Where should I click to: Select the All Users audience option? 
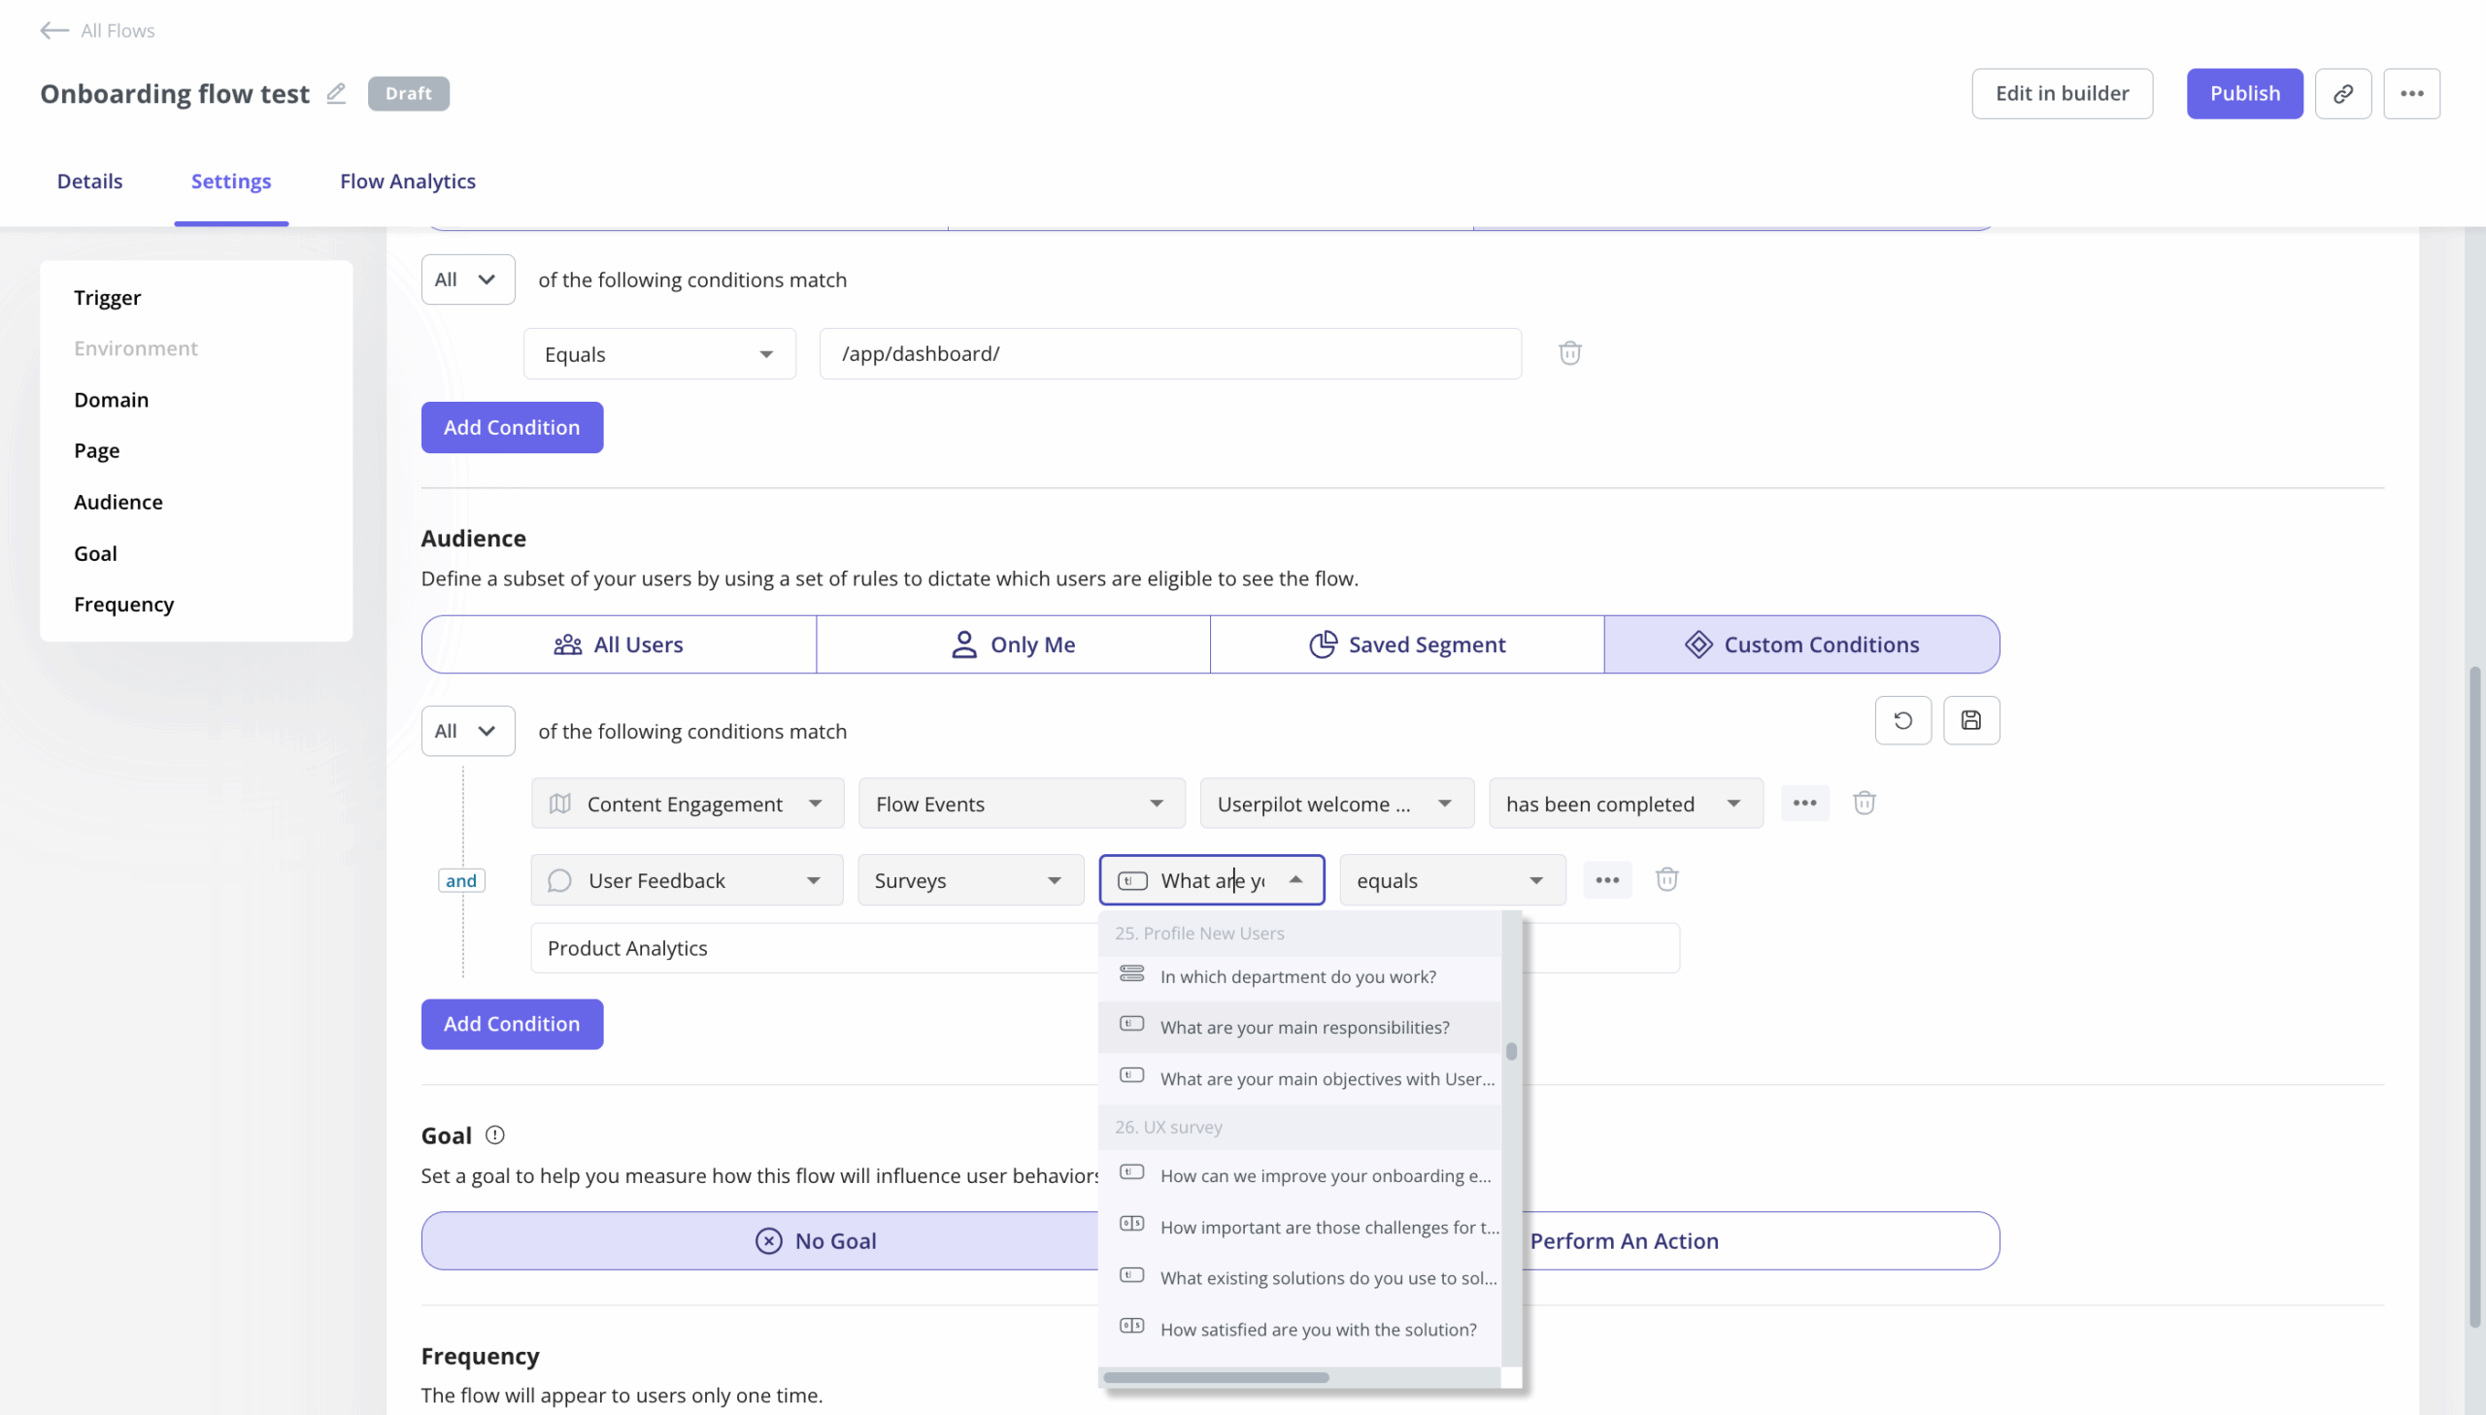coord(618,643)
